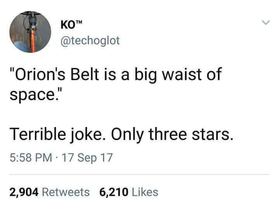Click the 5:58 PM timestamp
Screen dimensions: 279x208
point(31,158)
